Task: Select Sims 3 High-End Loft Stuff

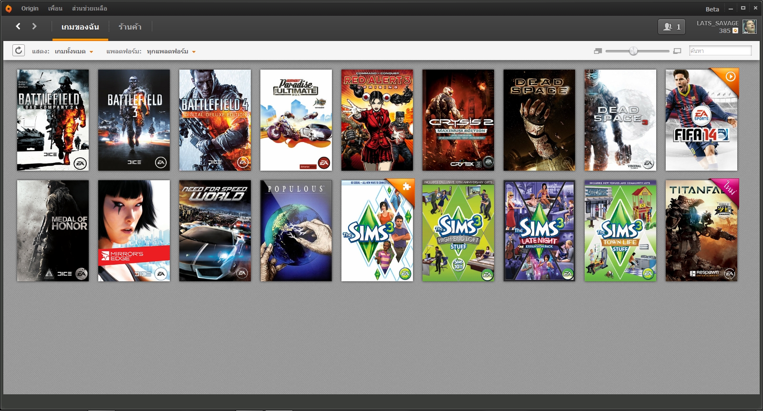Action: pyautogui.click(x=458, y=231)
